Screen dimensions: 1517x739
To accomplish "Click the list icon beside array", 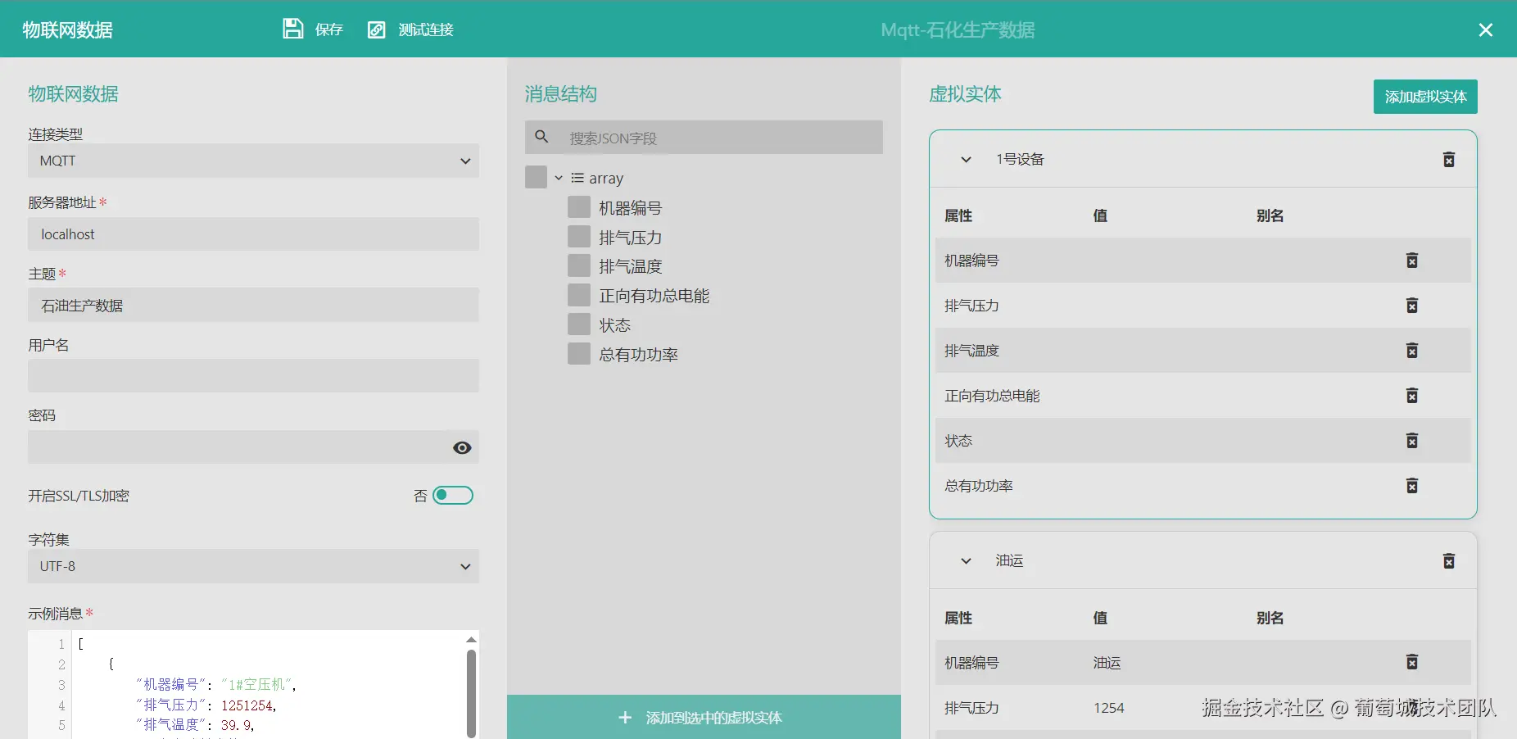I will pos(577,178).
